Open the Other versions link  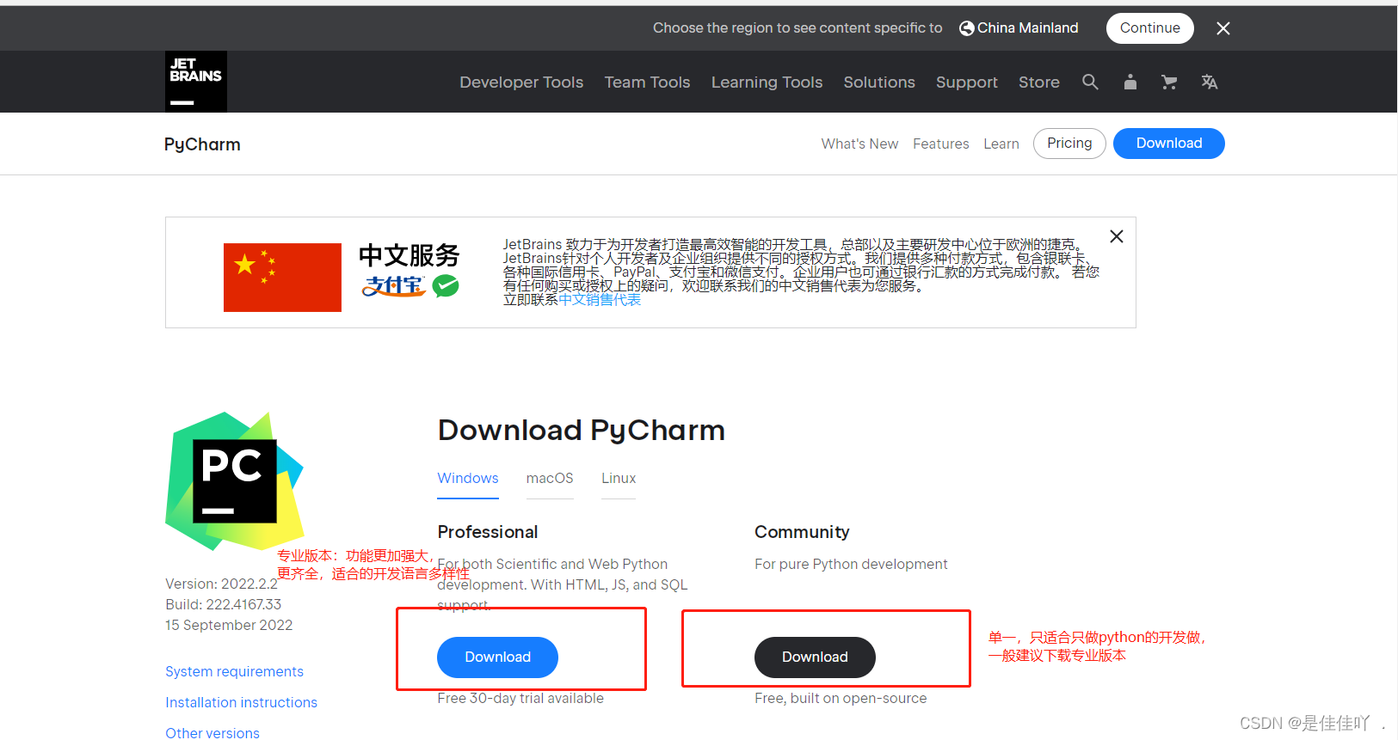(x=212, y=733)
